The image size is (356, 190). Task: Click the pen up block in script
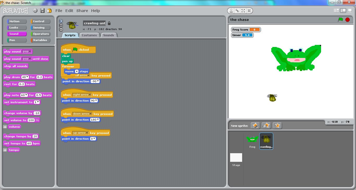(x=67, y=61)
